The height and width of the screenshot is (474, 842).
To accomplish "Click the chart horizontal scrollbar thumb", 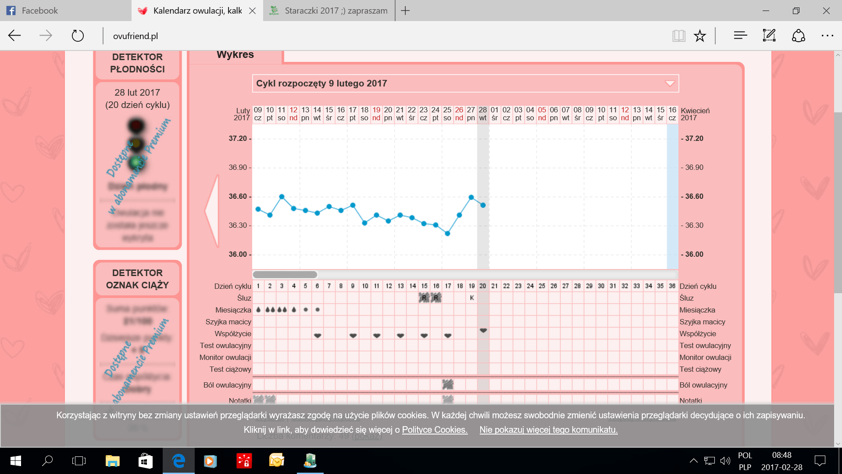I will pos(285,275).
